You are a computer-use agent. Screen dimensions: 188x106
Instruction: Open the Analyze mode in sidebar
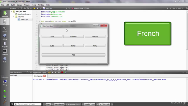click(x=5, y=52)
